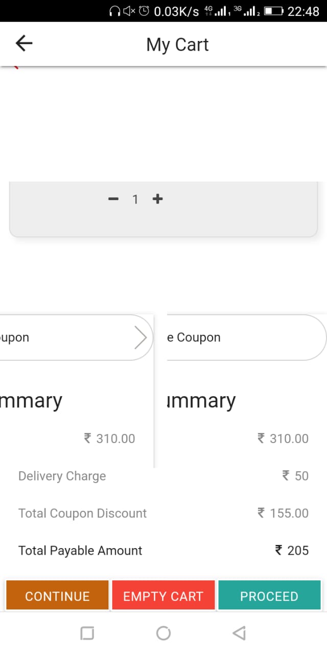The width and height of the screenshot is (327, 655).
Task: Tap the muted speaker status icon
Action: 130,11
